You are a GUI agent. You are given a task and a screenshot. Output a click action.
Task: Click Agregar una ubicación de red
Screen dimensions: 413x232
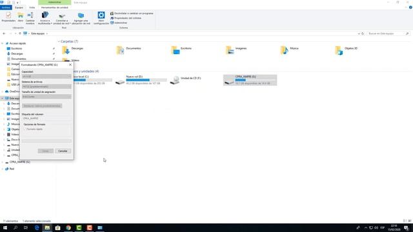click(81, 18)
